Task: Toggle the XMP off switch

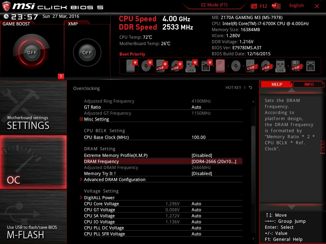Action: pos(87,52)
